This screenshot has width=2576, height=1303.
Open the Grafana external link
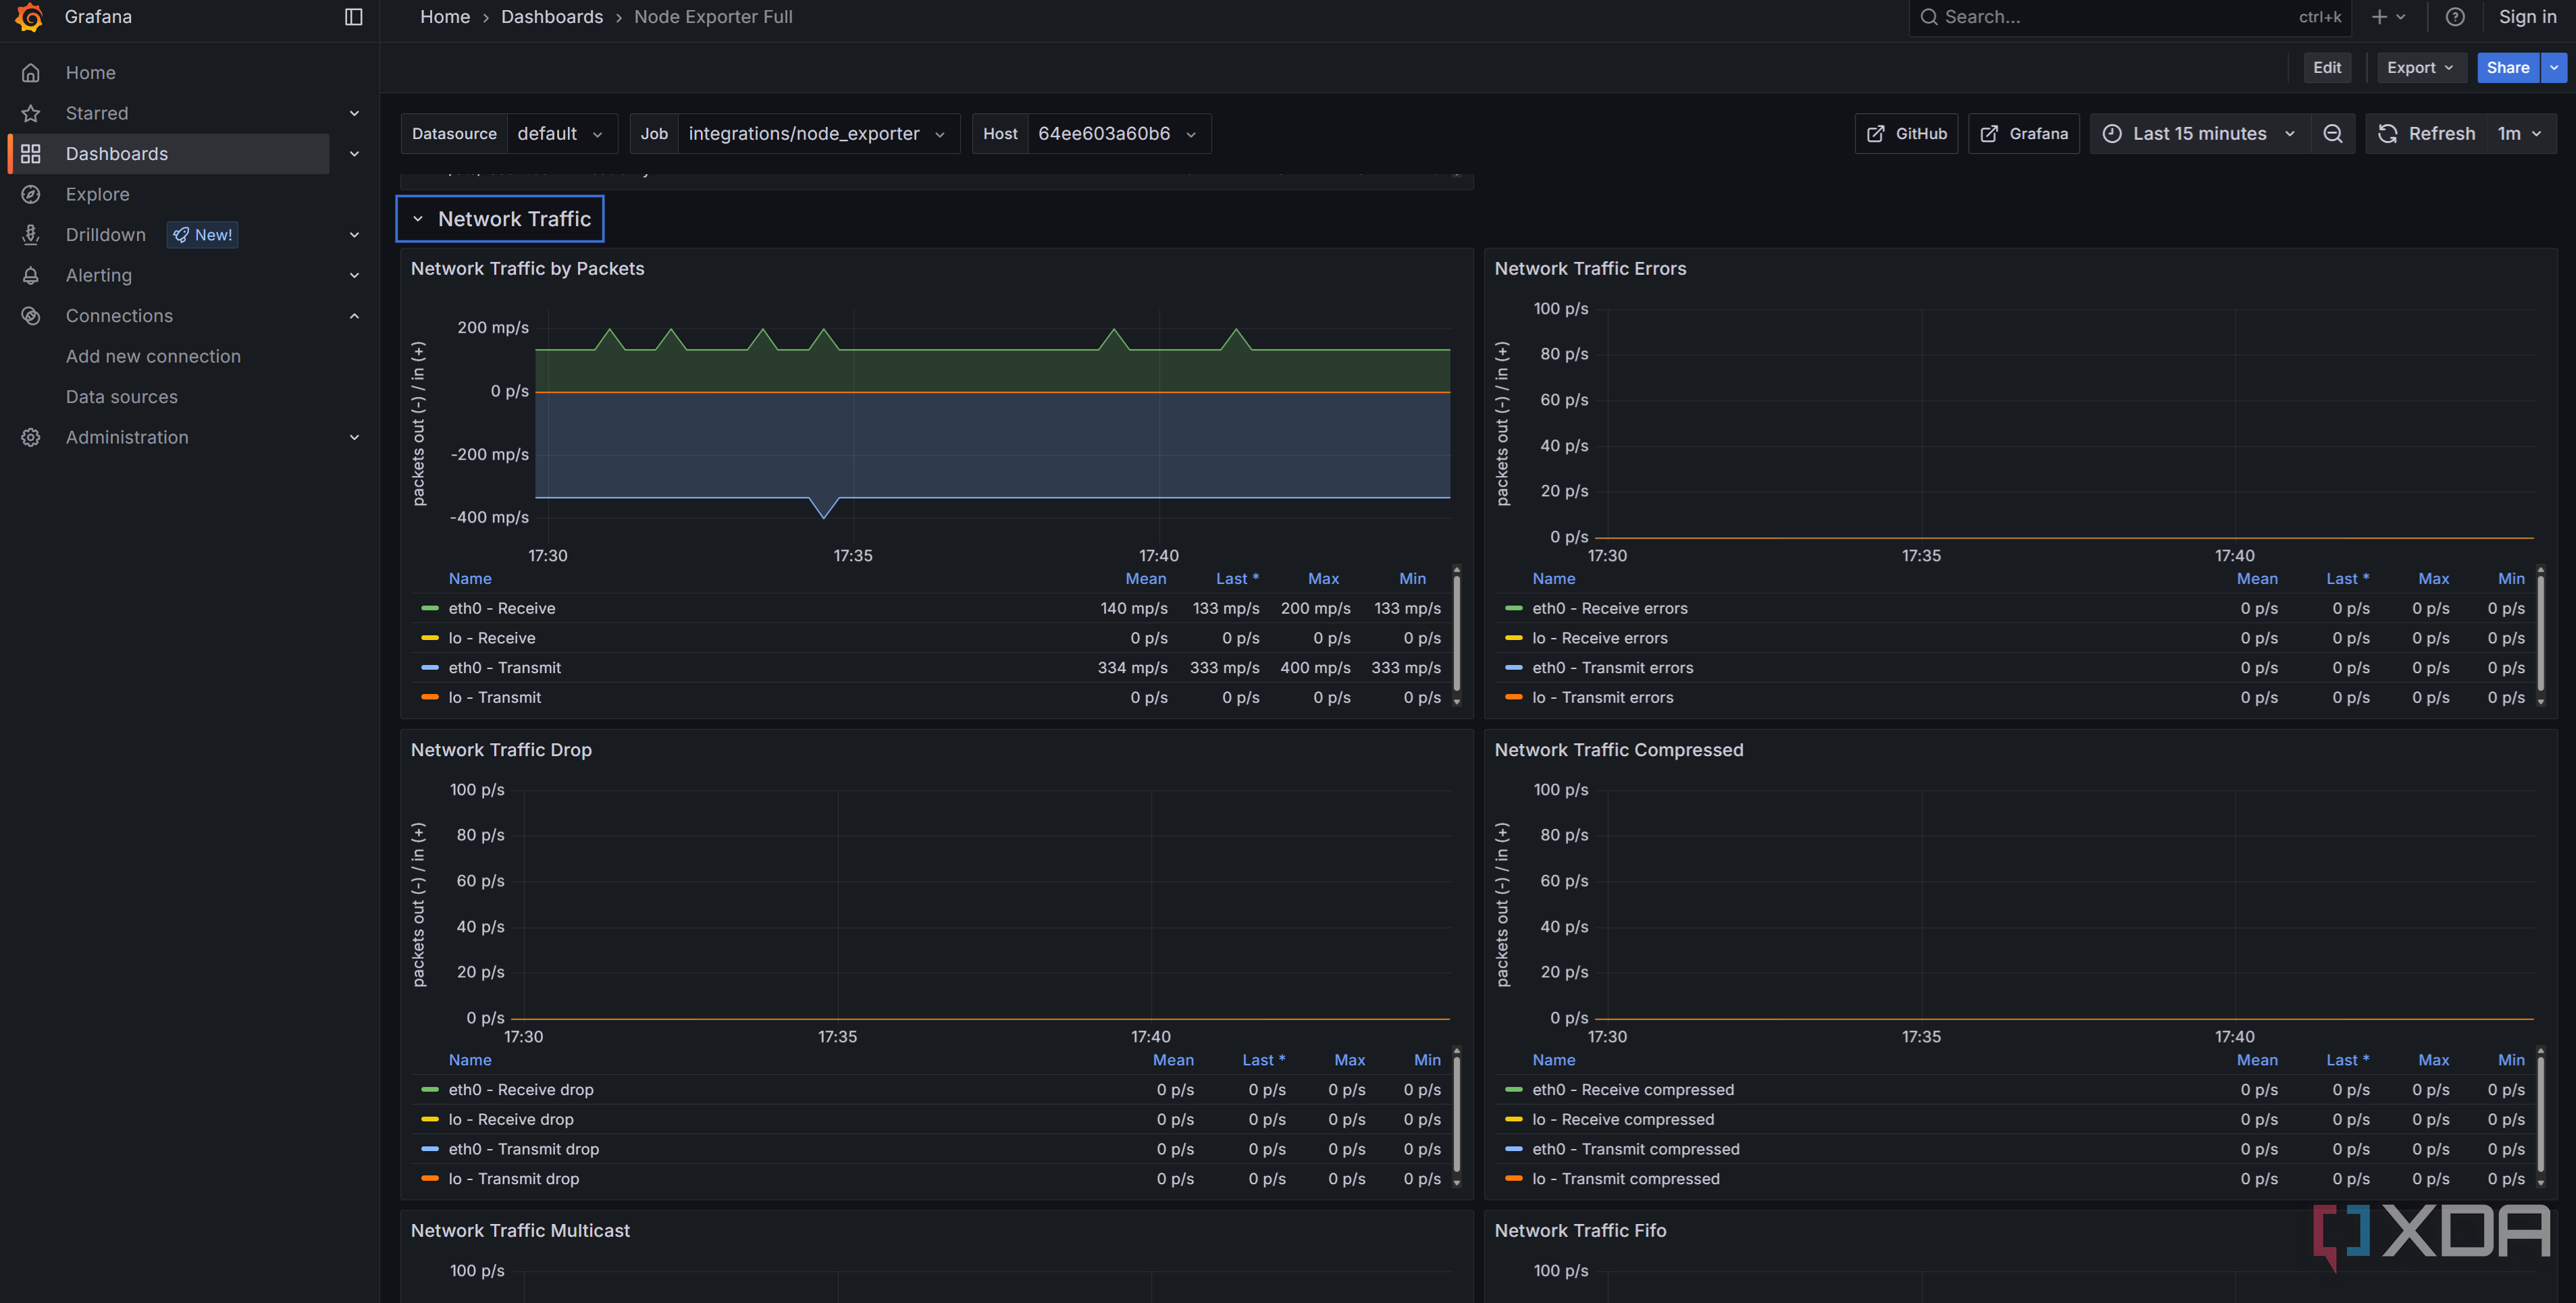pyautogui.click(x=2023, y=134)
